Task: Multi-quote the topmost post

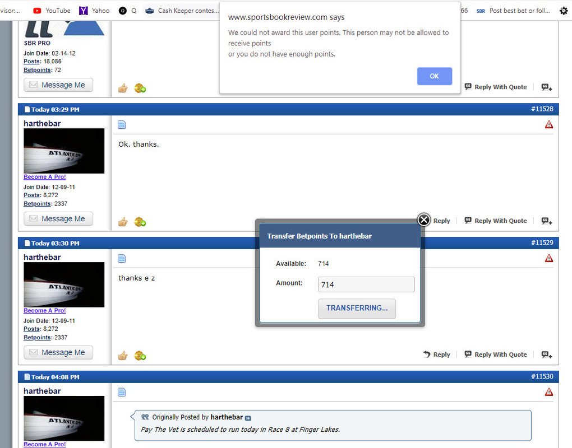Action: click(546, 87)
